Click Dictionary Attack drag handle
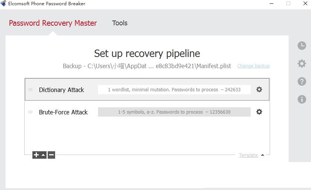 31,90
